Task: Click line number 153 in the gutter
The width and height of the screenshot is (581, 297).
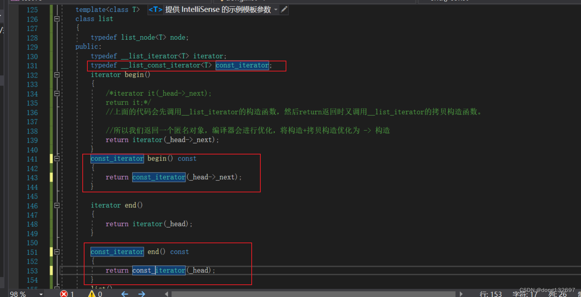Action: (32, 271)
